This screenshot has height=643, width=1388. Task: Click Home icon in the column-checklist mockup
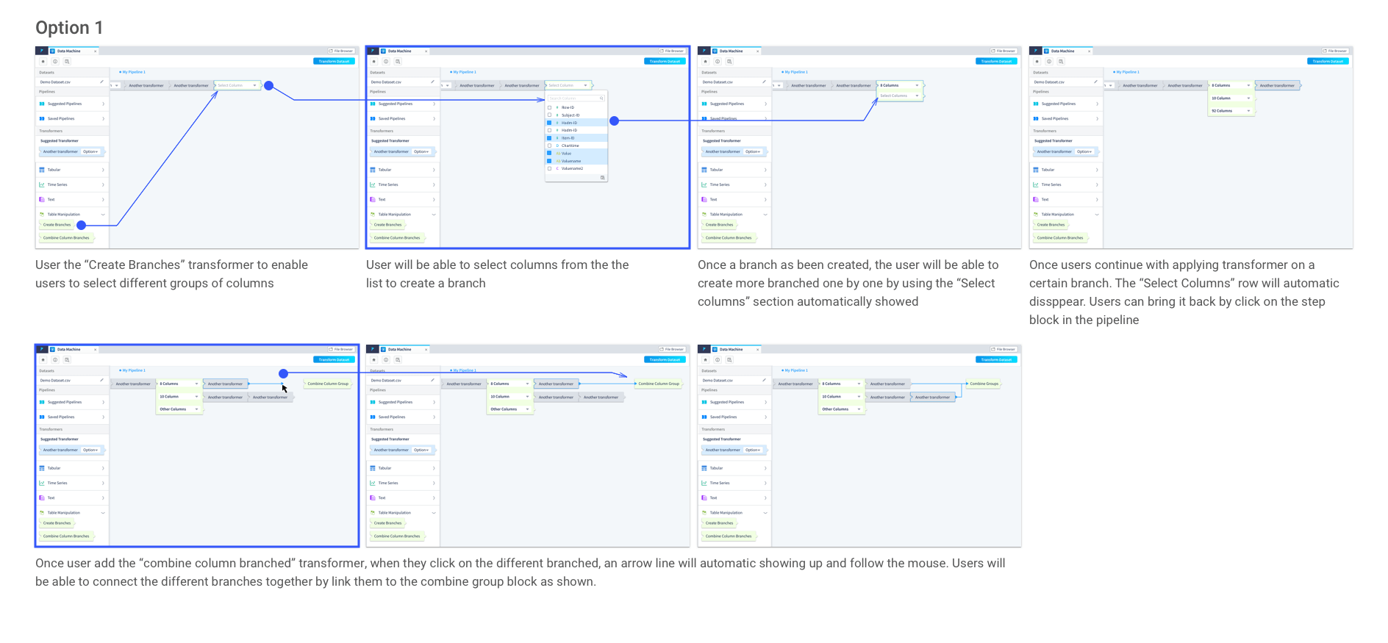click(374, 62)
